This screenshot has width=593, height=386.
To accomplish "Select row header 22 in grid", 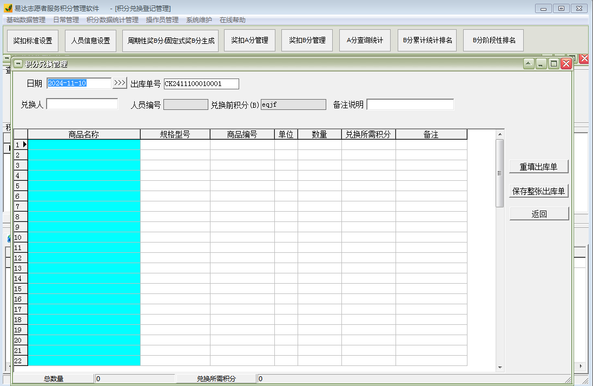I will click(x=21, y=361).
